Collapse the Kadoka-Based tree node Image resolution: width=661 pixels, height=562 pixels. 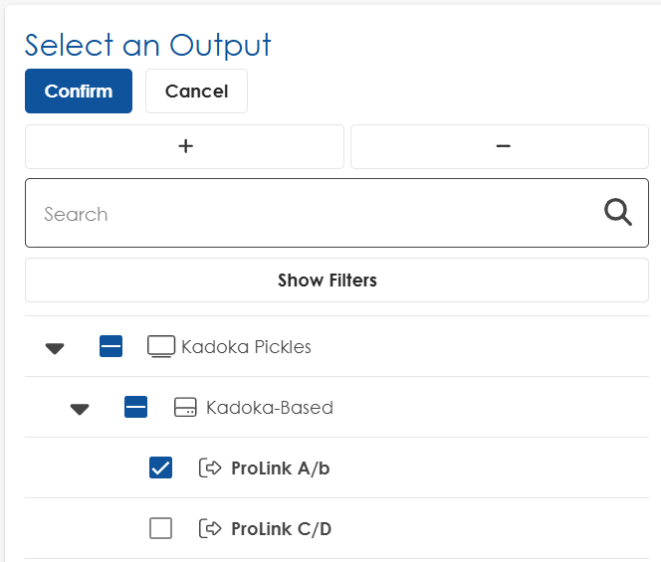(x=80, y=408)
